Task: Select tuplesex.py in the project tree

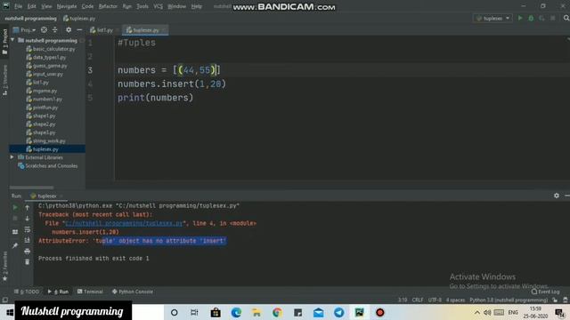Action: (x=45, y=149)
